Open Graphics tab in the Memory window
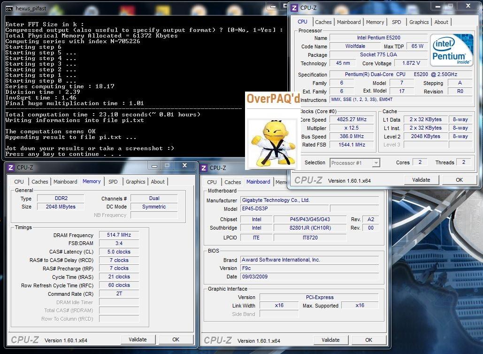Viewport: 483px width, 354px height. click(136, 182)
